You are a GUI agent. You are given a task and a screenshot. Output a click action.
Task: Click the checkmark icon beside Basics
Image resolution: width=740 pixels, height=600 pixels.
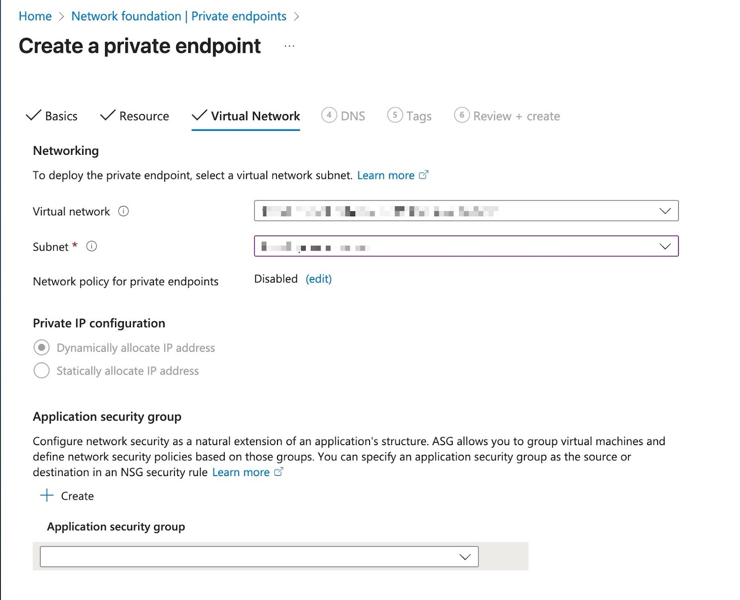33,116
